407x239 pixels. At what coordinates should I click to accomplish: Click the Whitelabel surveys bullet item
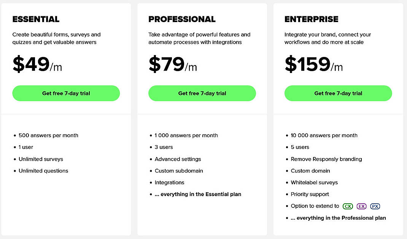[x=314, y=182]
